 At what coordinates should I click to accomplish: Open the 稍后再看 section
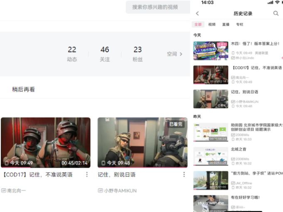[x=23, y=89]
